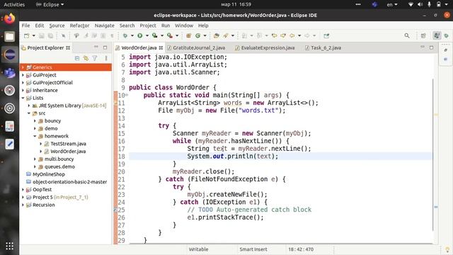Click Activities in the top bar

(14, 4)
